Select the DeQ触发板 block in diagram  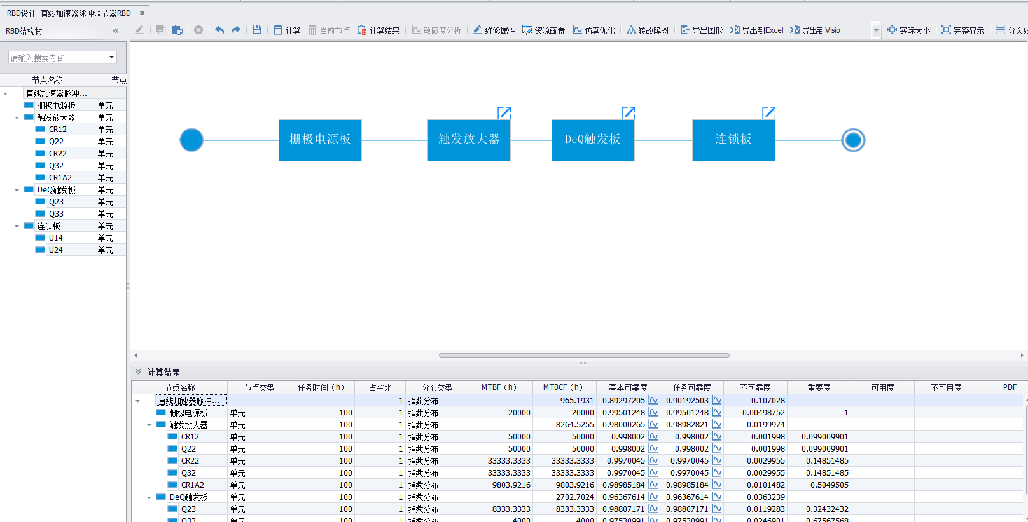[593, 140]
